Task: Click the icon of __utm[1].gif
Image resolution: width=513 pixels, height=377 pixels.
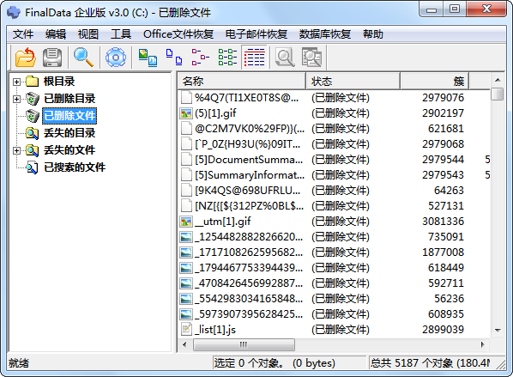Action: coord(186,222)
